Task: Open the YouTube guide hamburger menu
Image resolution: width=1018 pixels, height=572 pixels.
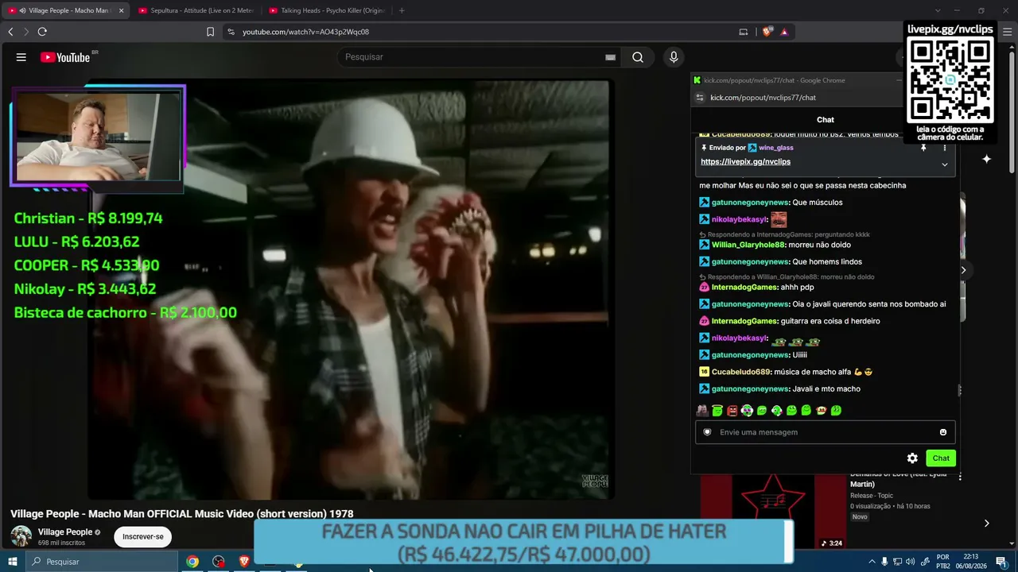Action: (21, 57)
